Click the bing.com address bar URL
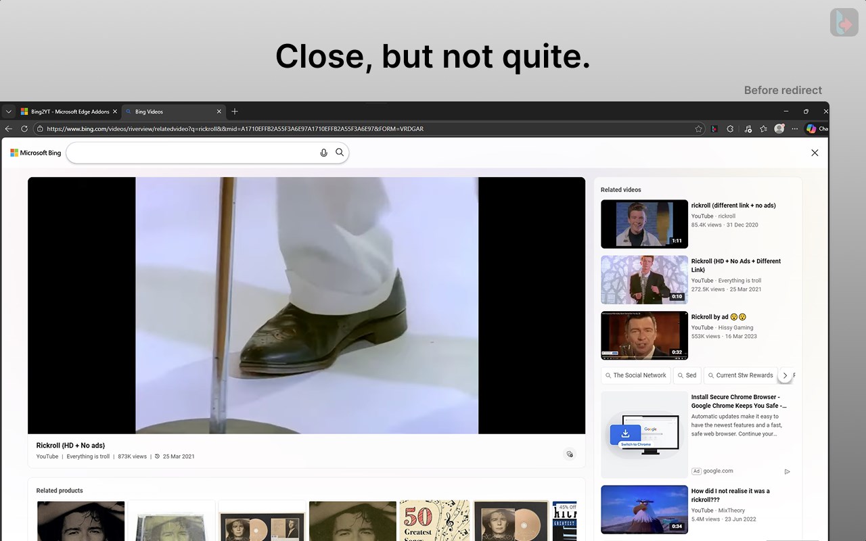The height and width of the screenshot is (541, 866). (235, 128)
